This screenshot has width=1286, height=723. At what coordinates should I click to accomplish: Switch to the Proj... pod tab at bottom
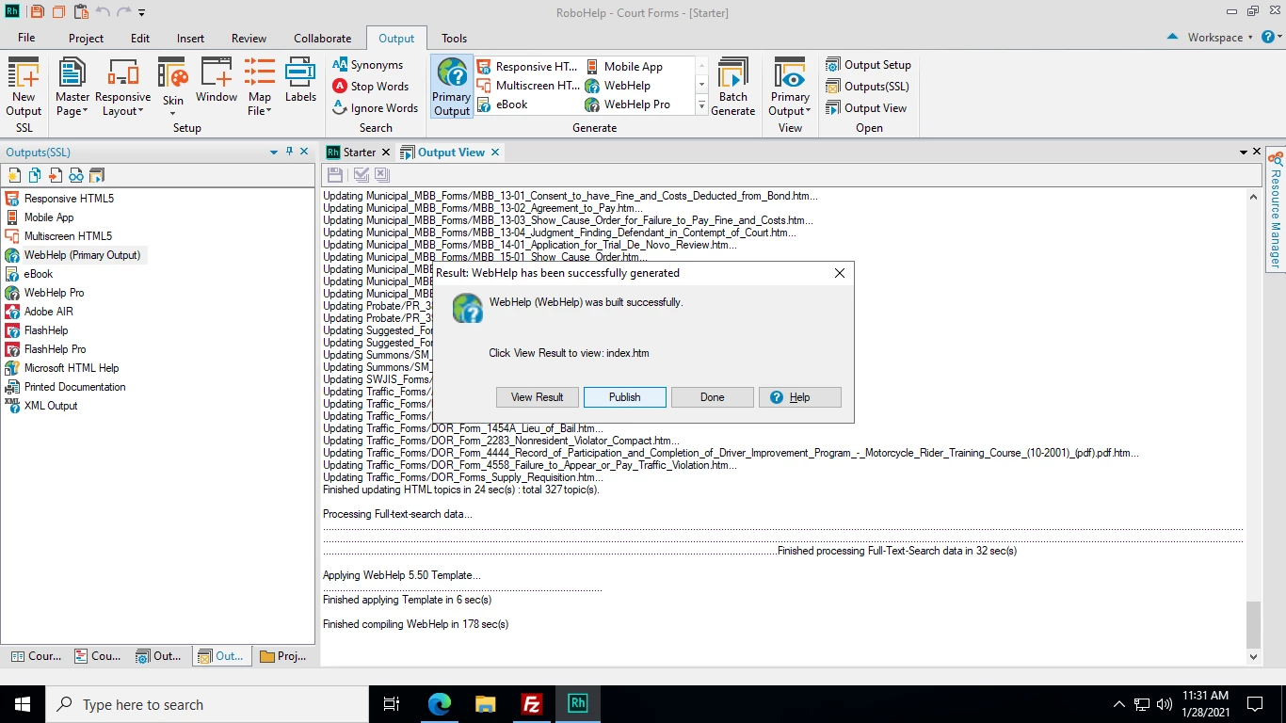click(283, 656)
